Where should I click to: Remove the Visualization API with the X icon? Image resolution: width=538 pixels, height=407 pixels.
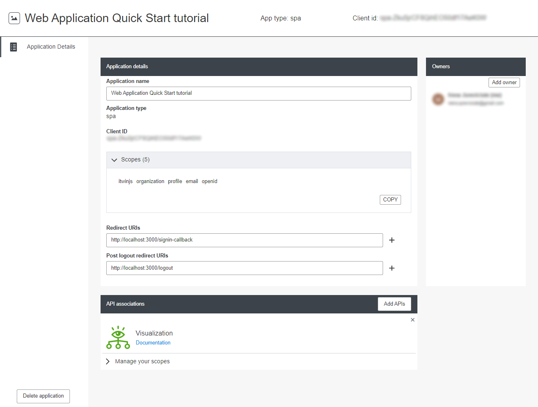coord(412,320)
